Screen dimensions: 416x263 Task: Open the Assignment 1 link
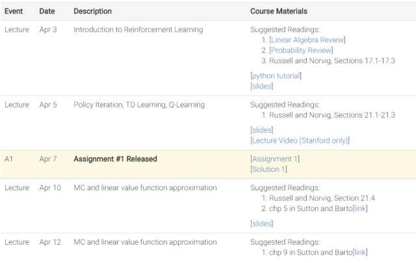click(275, 159)
